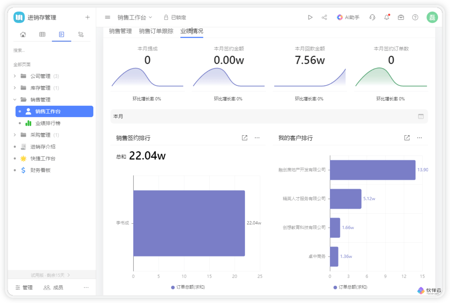Open 进销存介绍 page
The height and width of the screenshot is (303, 450).
pyautogui.click(x=43, y=147)
